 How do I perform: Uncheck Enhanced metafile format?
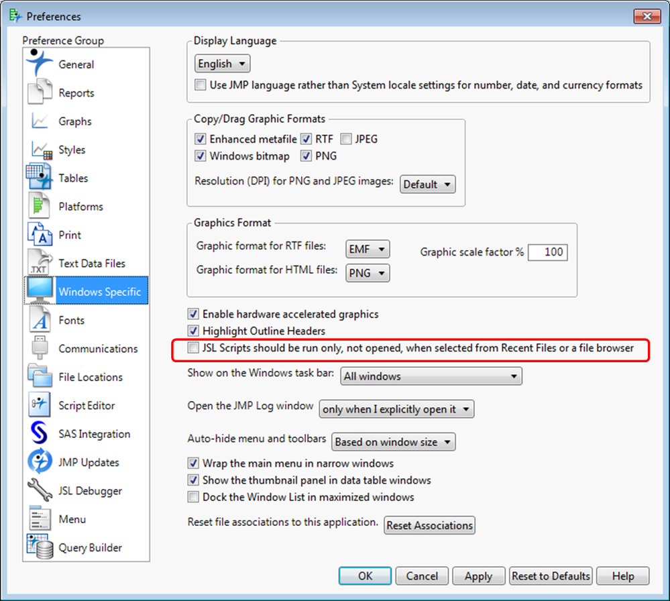[199, 139]
